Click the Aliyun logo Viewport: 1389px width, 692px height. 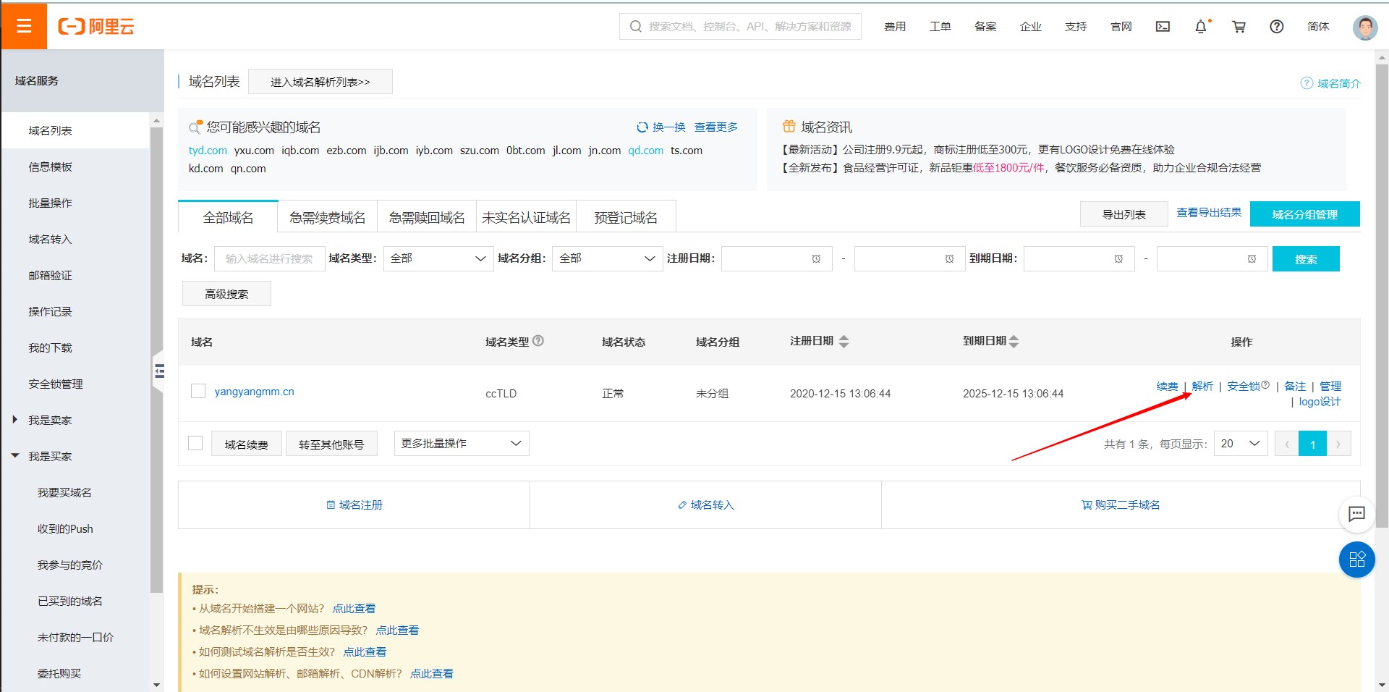coord(96,27)
